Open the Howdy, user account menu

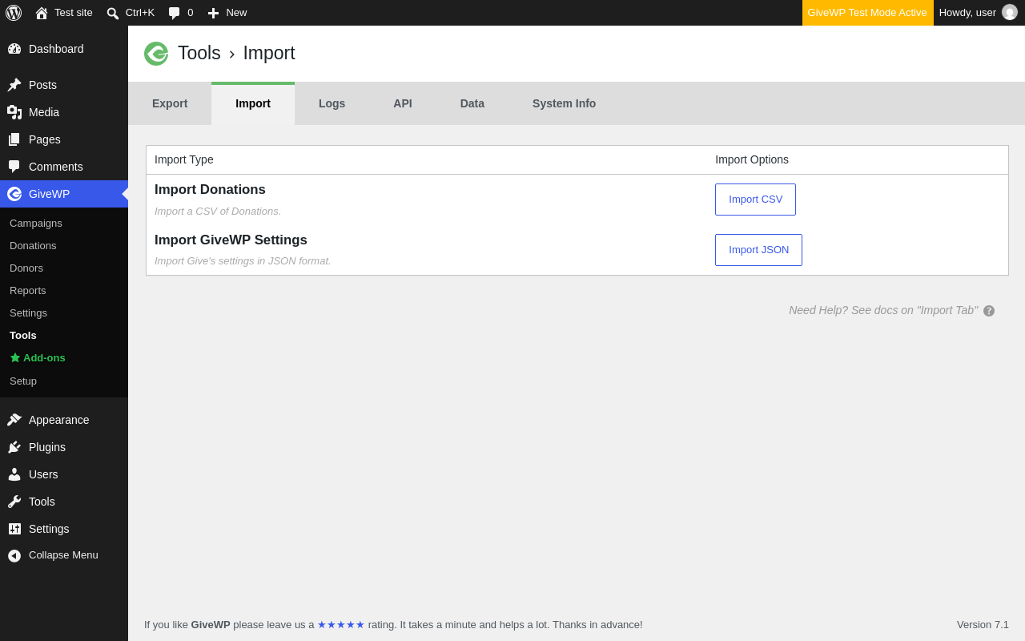[x=978, y=13]
